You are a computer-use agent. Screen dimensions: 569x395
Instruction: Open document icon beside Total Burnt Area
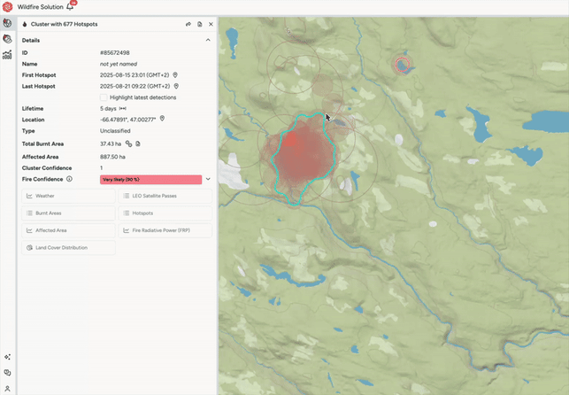point(138,143)
